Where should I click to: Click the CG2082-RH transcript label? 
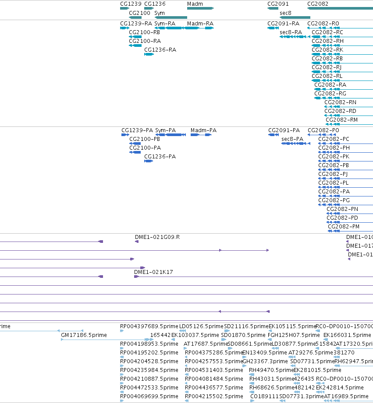click(x=327, y=41)
